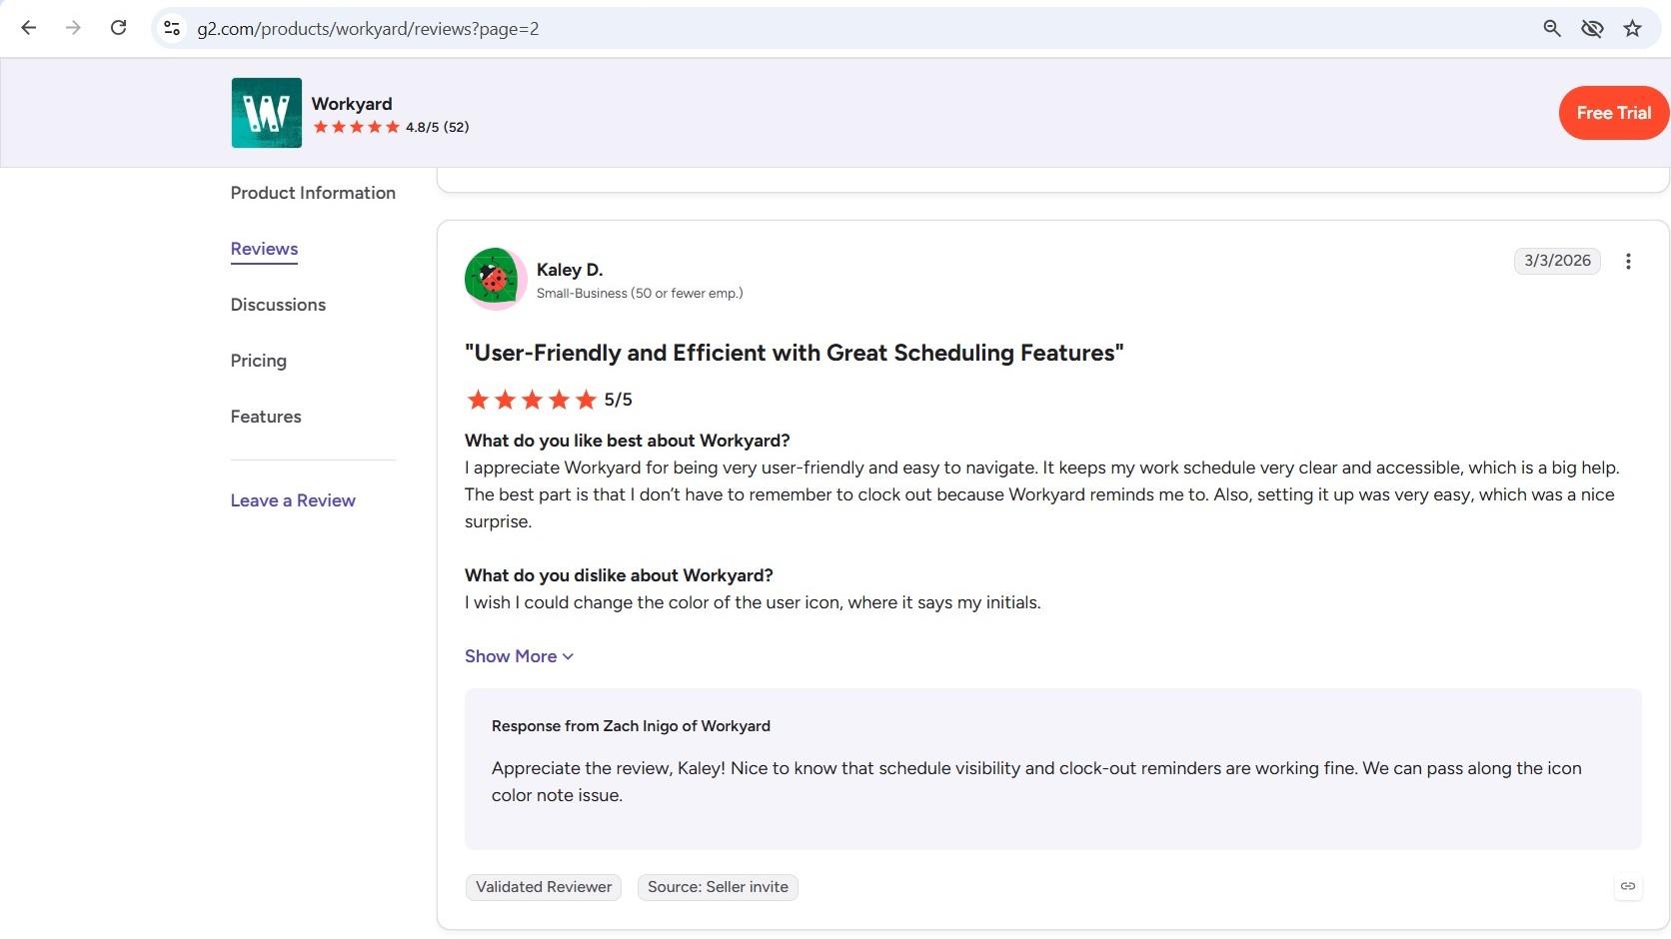Click the 4.8/5 (52) rating text
Image resolution: width=1671 pixels, height=939 pixels.
pyautogui.click(x=437, y=127)
